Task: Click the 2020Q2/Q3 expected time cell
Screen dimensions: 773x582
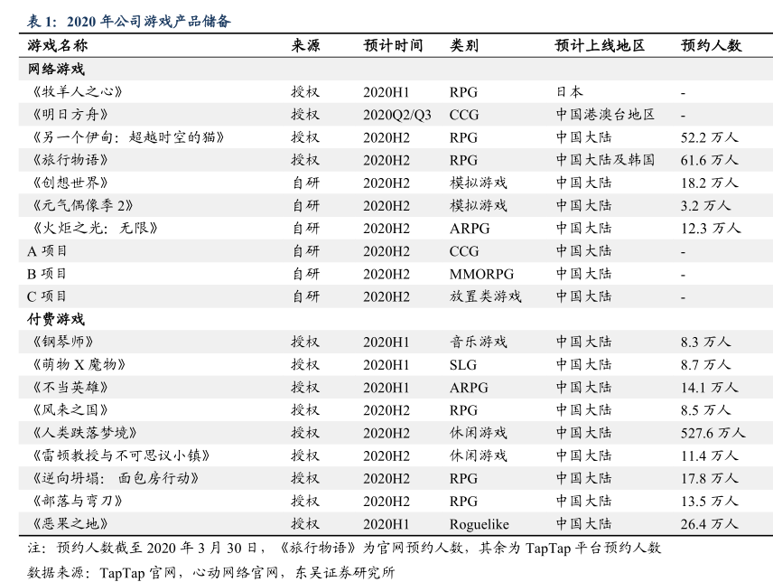Action: [x=397, y=115]
